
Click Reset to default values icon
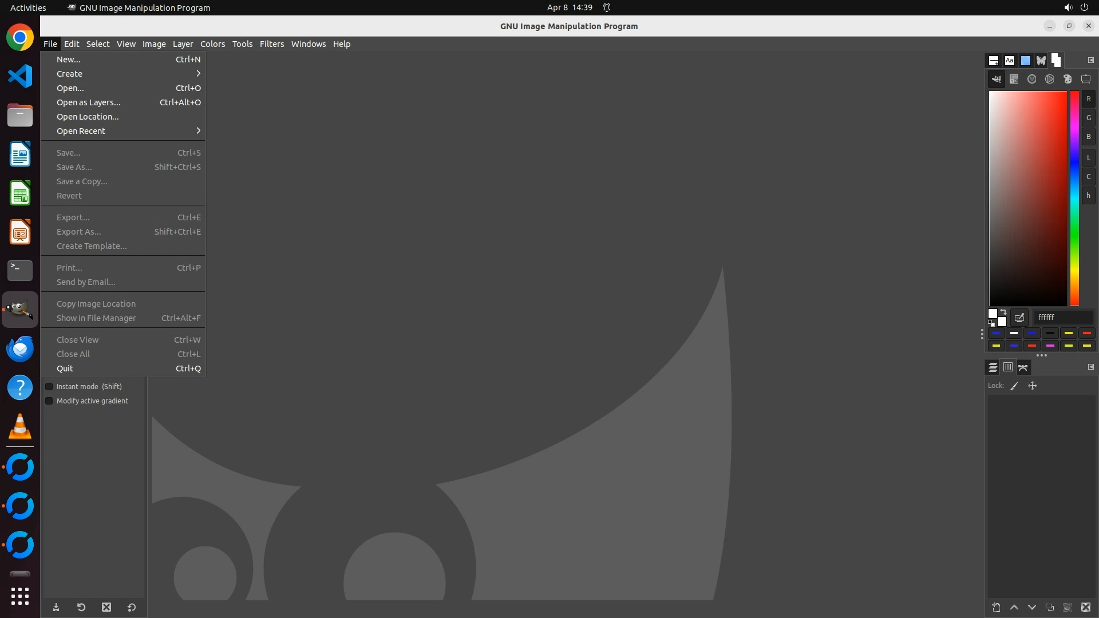pyautogui.click(x=132, y=607)
